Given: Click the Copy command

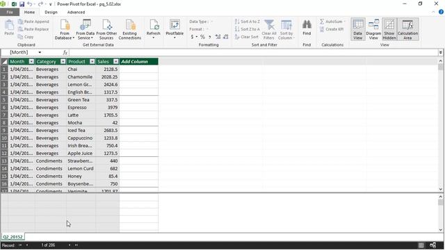Looking at the screenshot, I should (x=26, y=37).
